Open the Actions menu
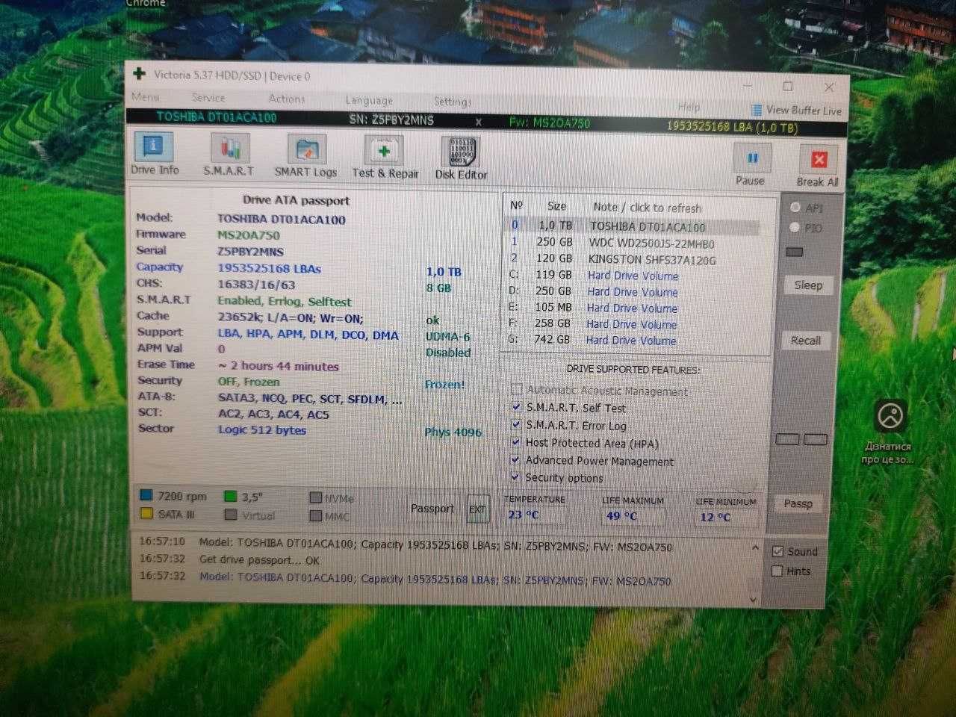 [x=287, y=99]
